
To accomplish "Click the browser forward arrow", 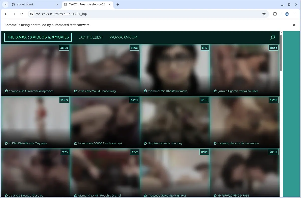I will pos(14,14).
